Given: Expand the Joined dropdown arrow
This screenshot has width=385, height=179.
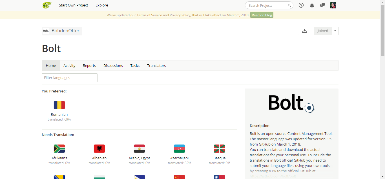Looking at the screenshot, I should pyautogui.click(x=335, y=31).
